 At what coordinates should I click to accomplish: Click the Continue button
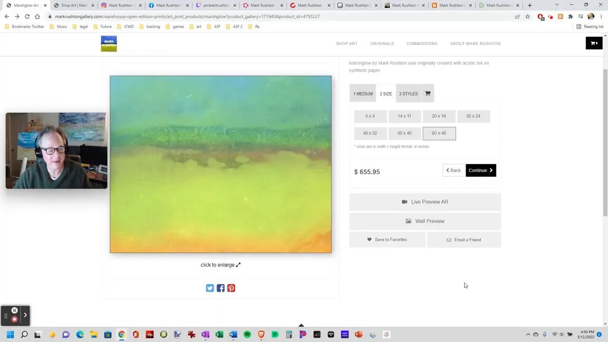(x=481, y=171)
